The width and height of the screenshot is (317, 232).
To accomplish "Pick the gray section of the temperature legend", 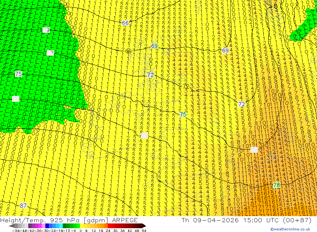I will coord(21,226).
